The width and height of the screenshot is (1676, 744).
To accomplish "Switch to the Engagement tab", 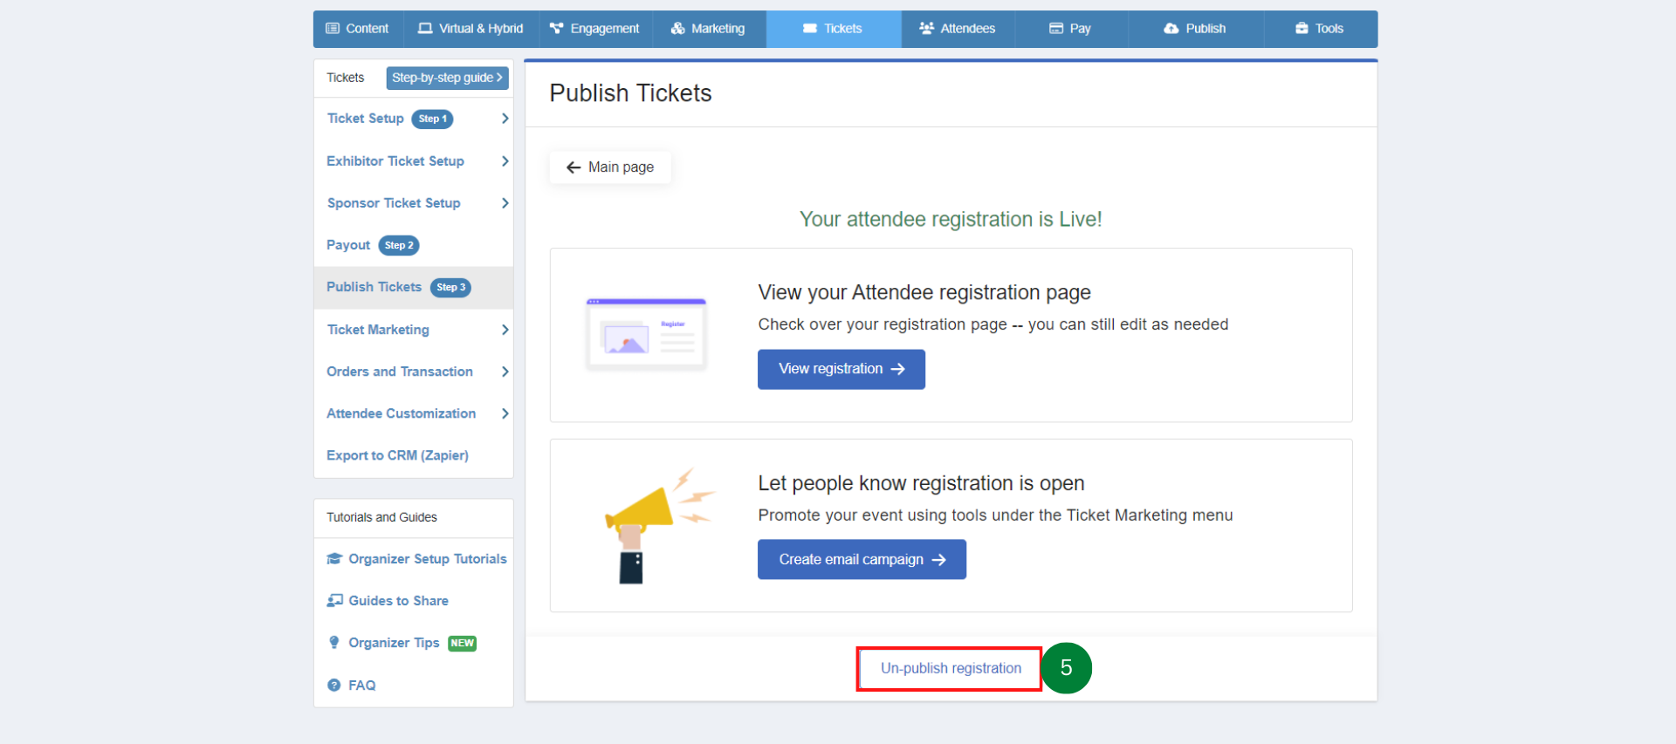I will [595, 29].
